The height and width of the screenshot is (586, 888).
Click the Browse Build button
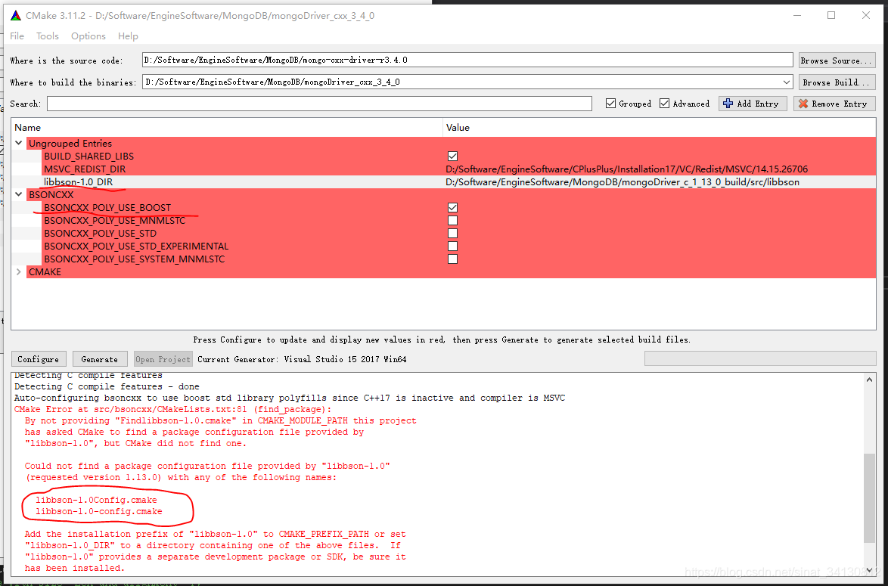[837, 82]
